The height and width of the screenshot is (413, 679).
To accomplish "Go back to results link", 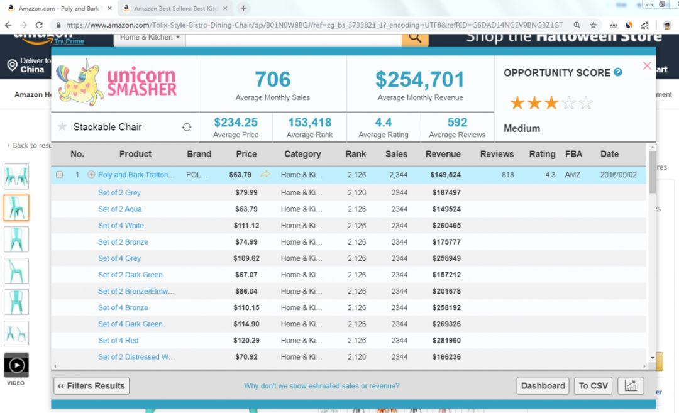I will [30, 145].
